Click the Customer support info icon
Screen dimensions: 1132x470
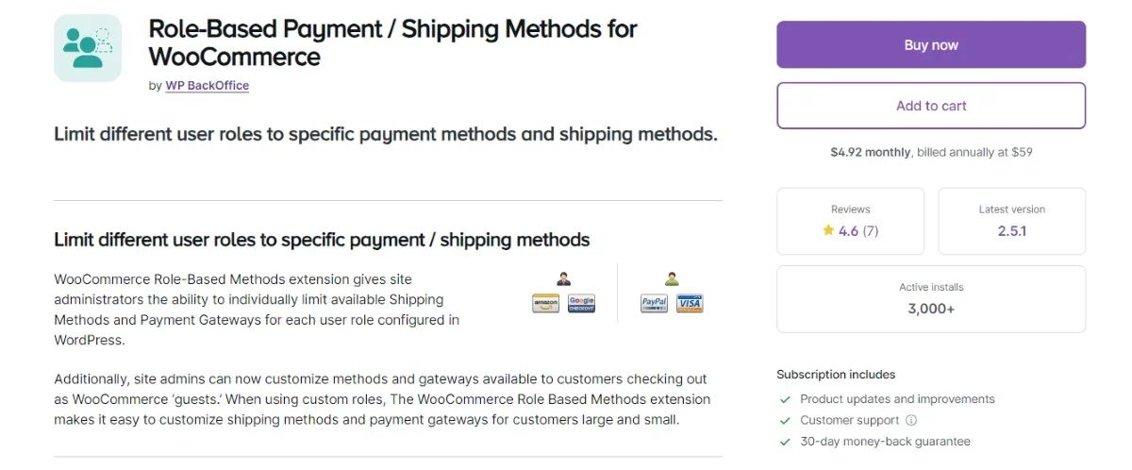(911, 420)
